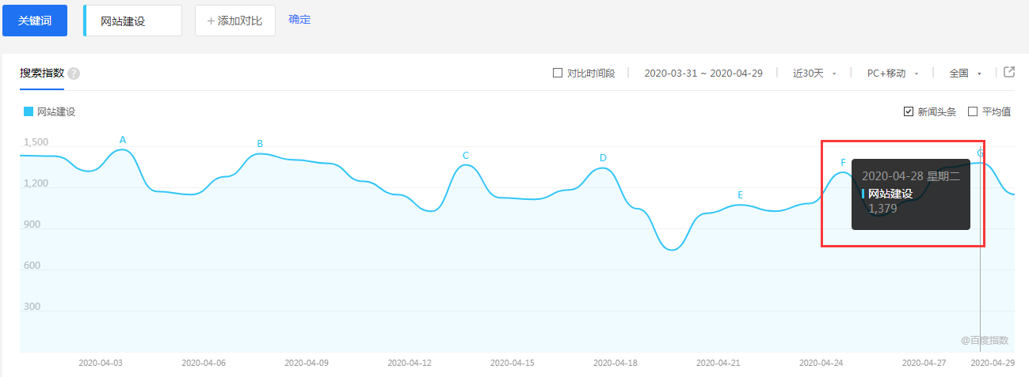Click the help question mark icon
The width and height of the screenshot is (1029, 377).
click(74, 74)
